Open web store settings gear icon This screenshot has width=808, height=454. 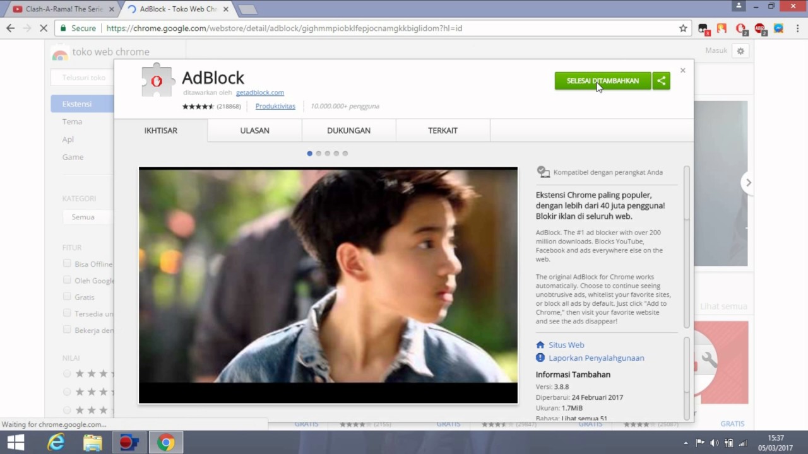(x=740, y=51)
